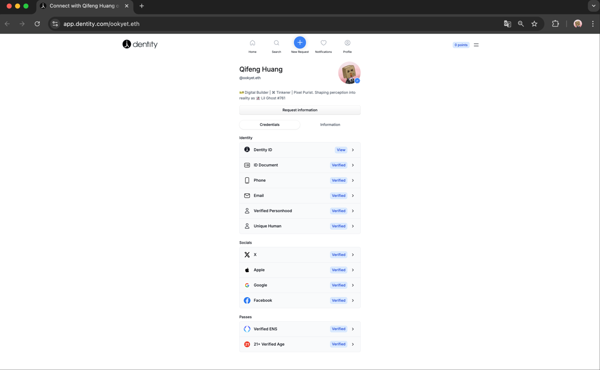Expand the Facebook credential chevron
The width and height of the screenshot is (600, 370).
pos(353,301)
